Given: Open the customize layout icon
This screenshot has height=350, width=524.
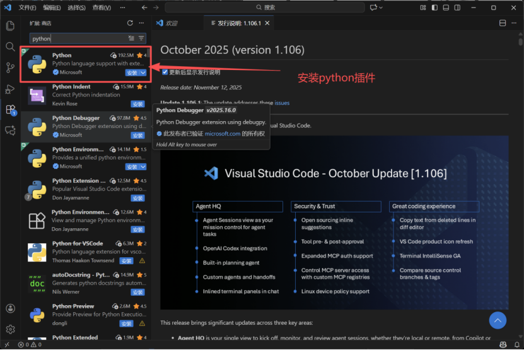Looking at the screenshot, I should 423,8.
